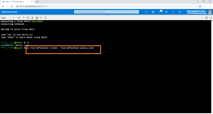The image size is (213, 114).
Task: Open the editor curly braces icon
Action: coord(41,18)
